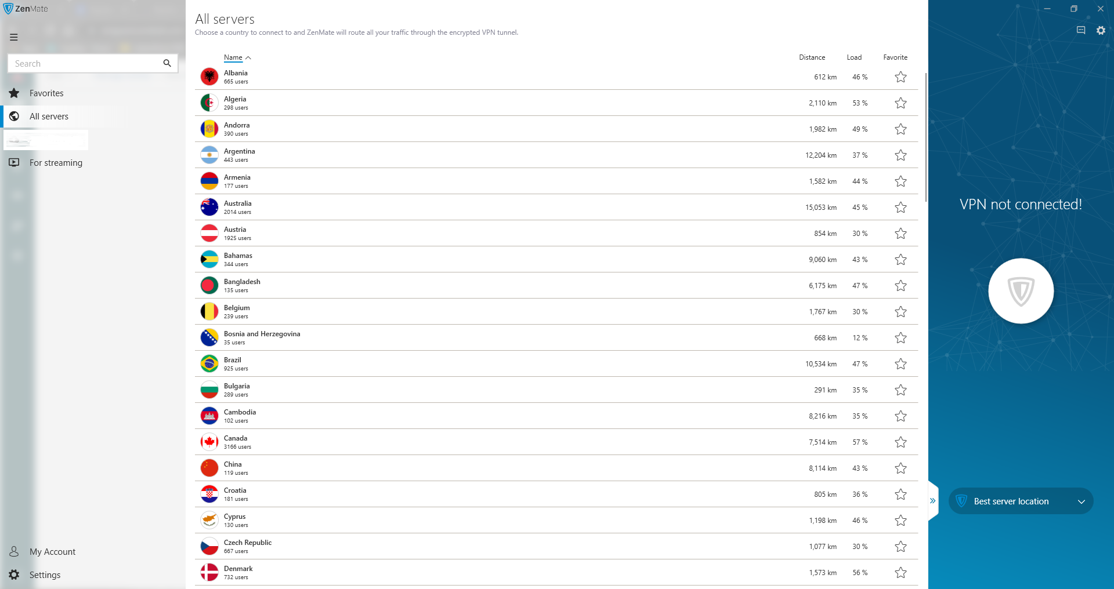The width and height of the screenshot is (1114, 589).
Task: Click the Settings gear icon in sidebar
Action: pyautogui.click(x=15, y=575)
